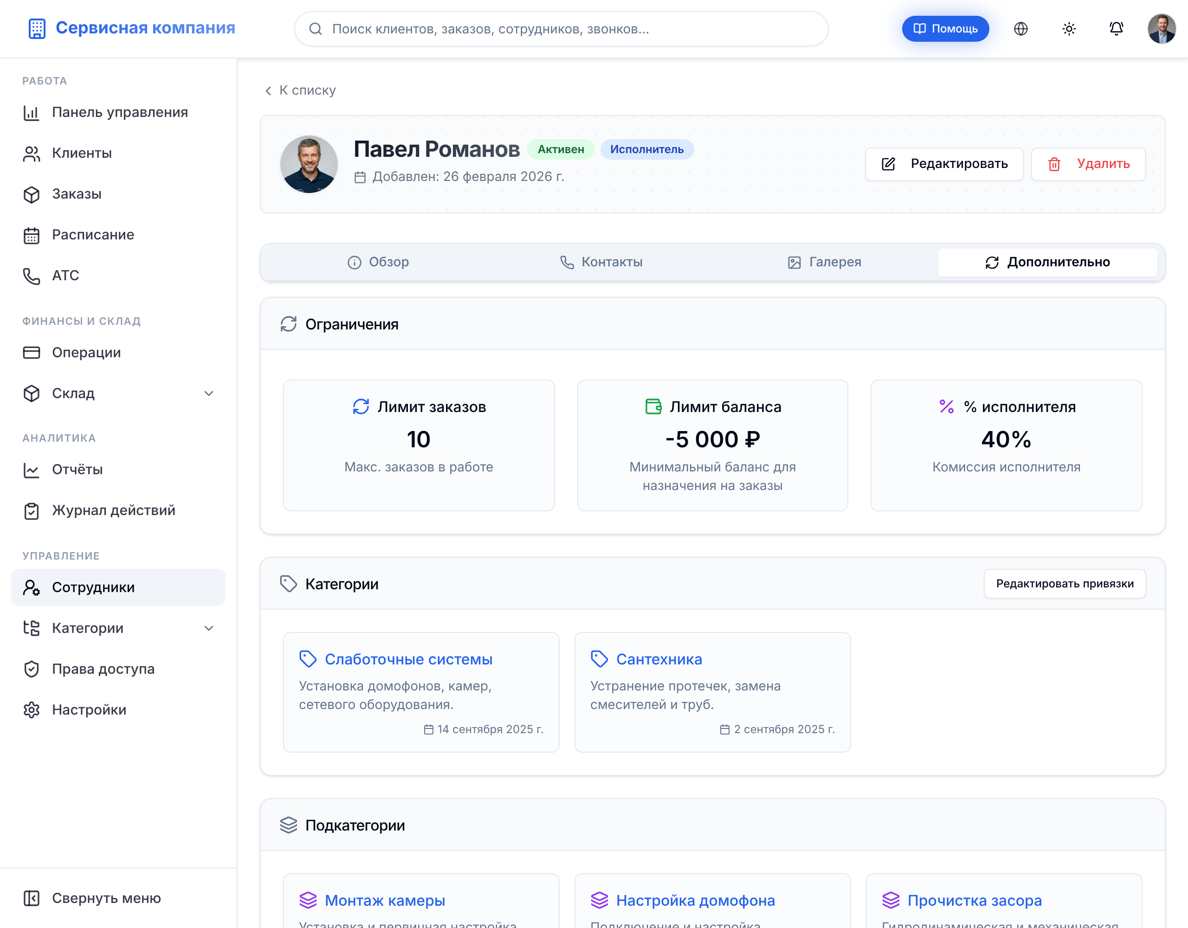Switch to the Контакты tab
Image resolution: width=1188 pixels, height=928 pixels.
click(x=601, y=262)
